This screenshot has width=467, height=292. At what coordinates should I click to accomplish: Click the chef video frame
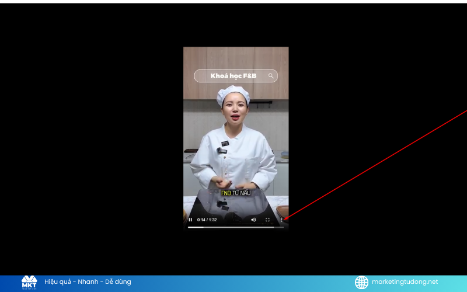pos(236,138)
